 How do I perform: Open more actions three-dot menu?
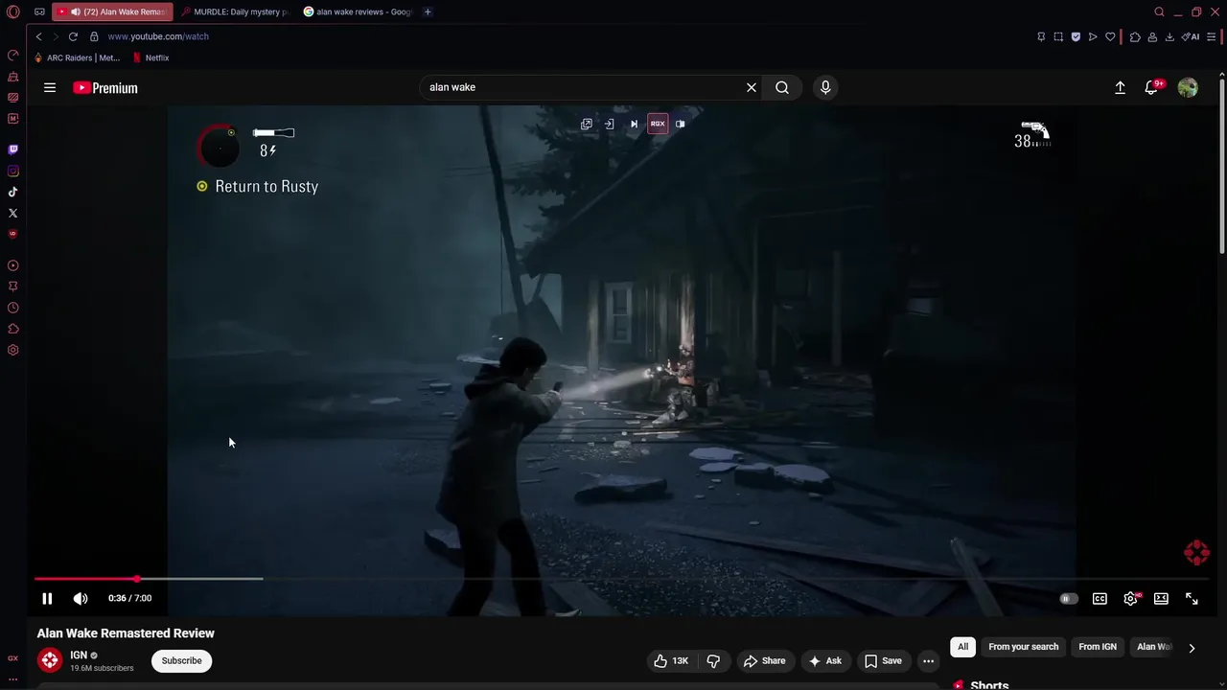pos(928,661)
